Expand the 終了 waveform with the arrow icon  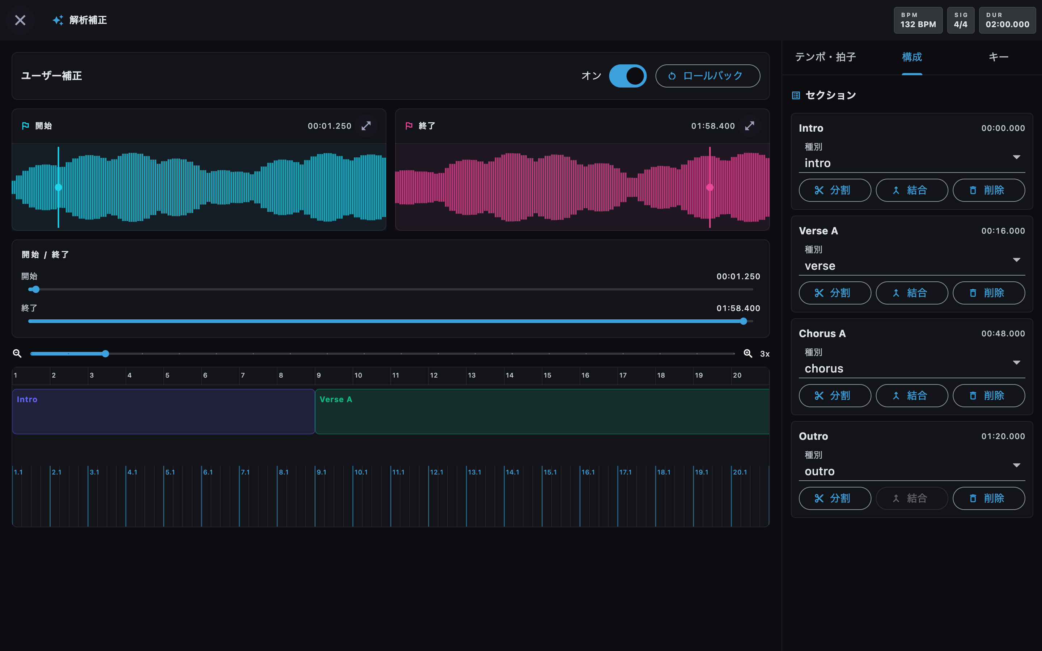(750, 126)
